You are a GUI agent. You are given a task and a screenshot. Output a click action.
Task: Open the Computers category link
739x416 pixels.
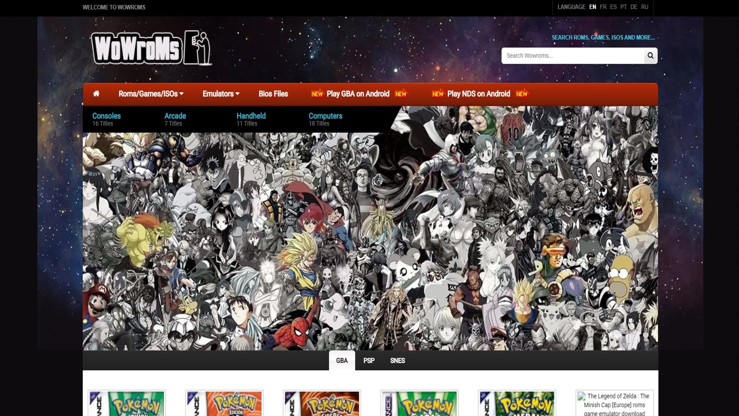tap(325, 116)
